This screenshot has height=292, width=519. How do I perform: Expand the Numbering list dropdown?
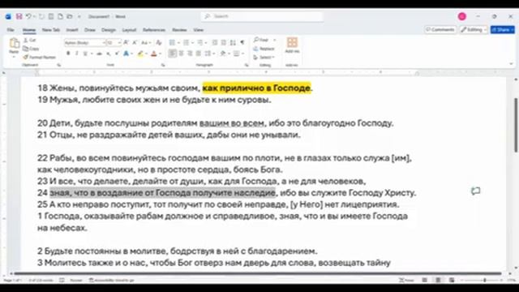[x=193, y=43]
